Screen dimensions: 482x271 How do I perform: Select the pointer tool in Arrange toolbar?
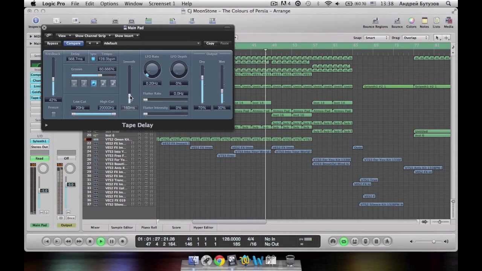[438, 38]
